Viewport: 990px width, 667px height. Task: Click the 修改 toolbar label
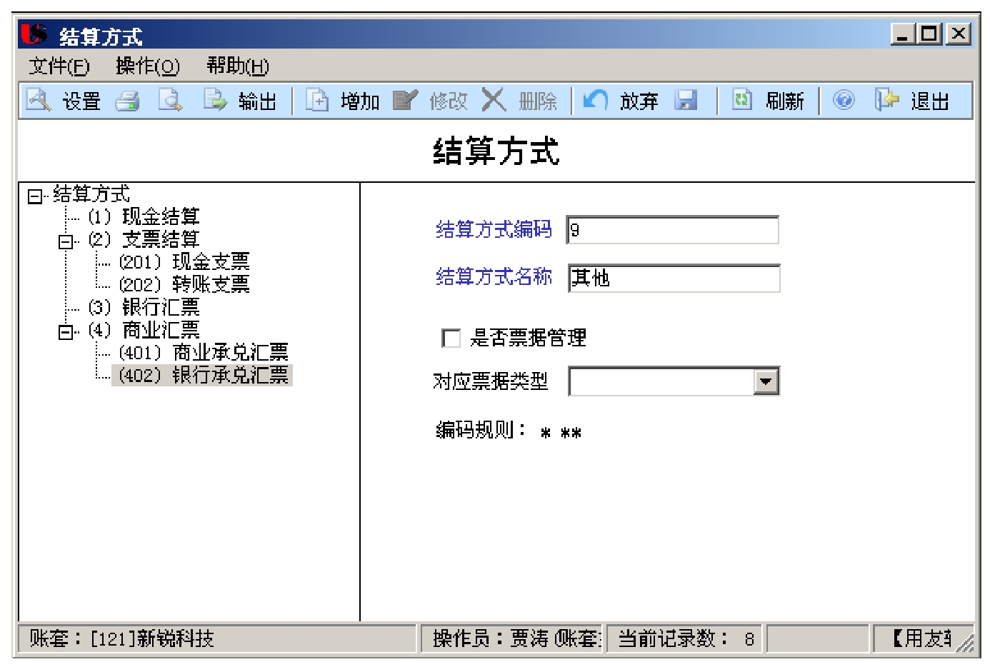(449, 101)
